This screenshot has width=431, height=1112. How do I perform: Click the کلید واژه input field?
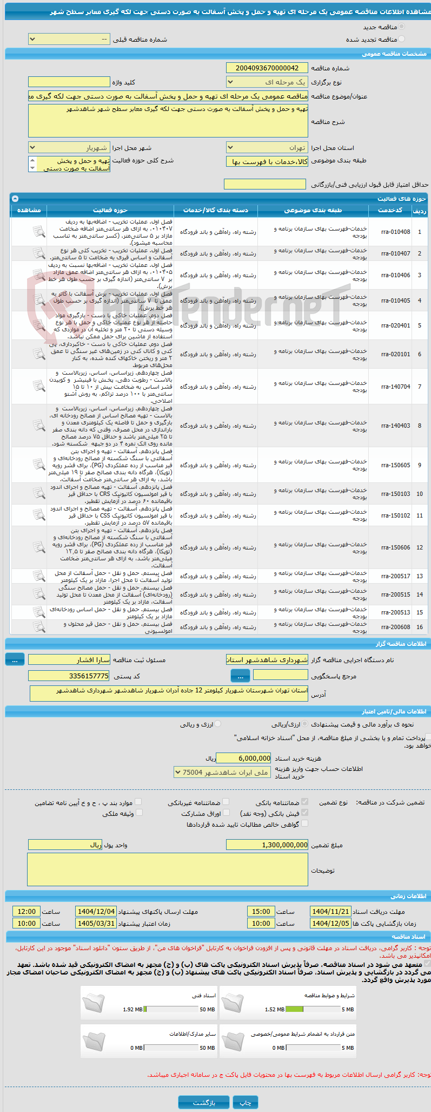pyautogui.click(x=69, y=82)
